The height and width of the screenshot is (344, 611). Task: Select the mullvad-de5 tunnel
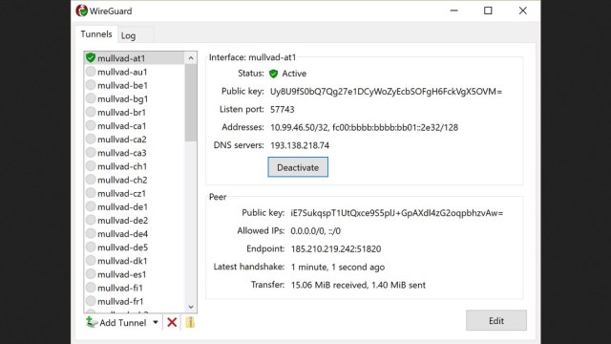[x=135, y=247]
